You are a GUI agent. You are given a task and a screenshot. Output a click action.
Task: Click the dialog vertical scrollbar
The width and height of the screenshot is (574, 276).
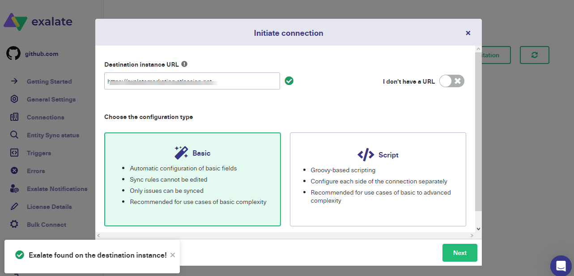click(x=478, y=132)
